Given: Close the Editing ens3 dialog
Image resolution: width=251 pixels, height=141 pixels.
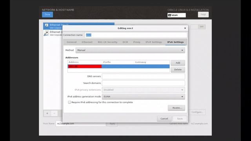Looking at the screenshot, I should (x=185, y=28).
